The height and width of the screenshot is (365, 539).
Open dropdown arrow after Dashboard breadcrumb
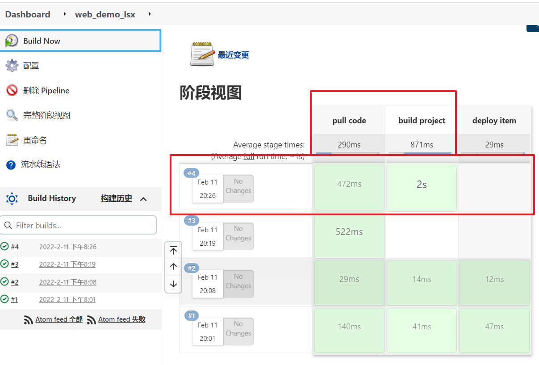[x=65, y=14]
